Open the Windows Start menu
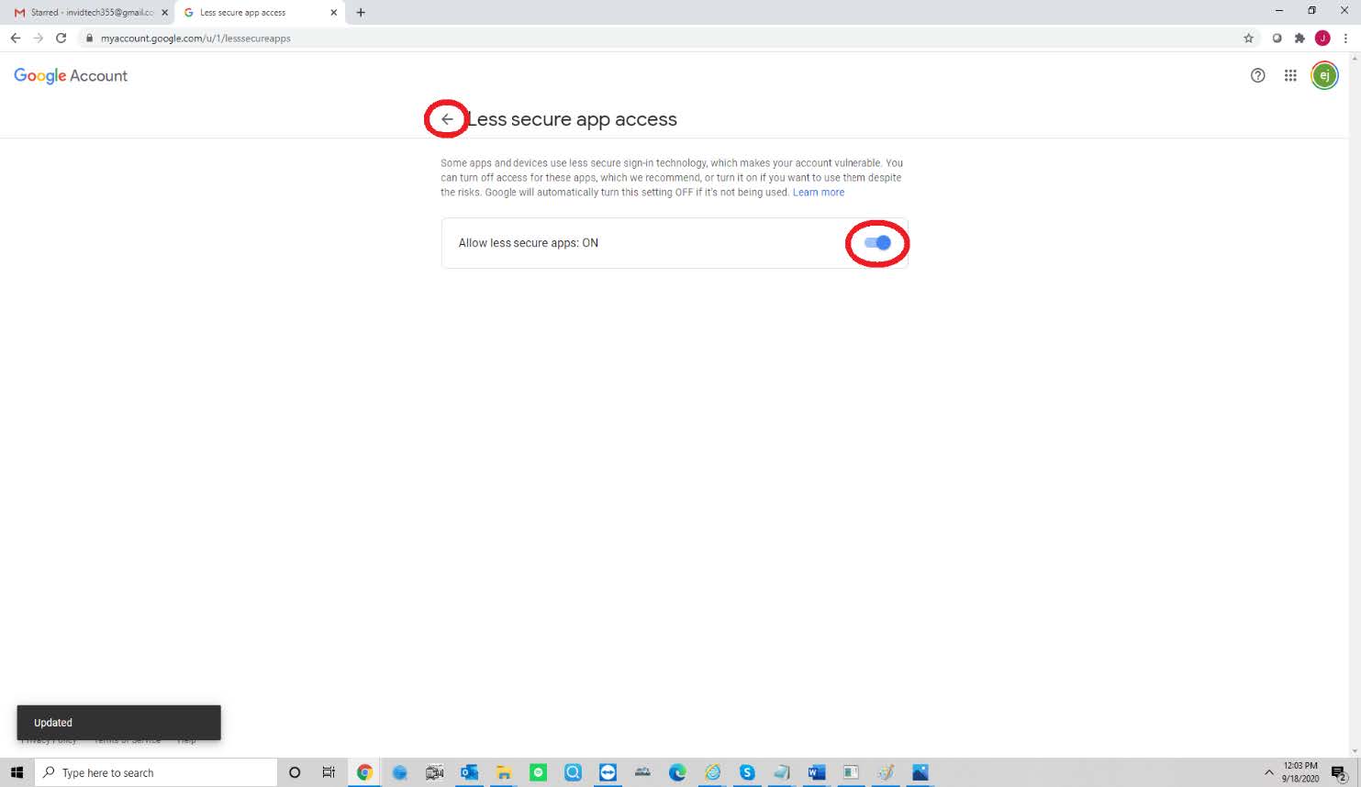Viewport: 1361px width, 787px height. click(x=17, y=772)
